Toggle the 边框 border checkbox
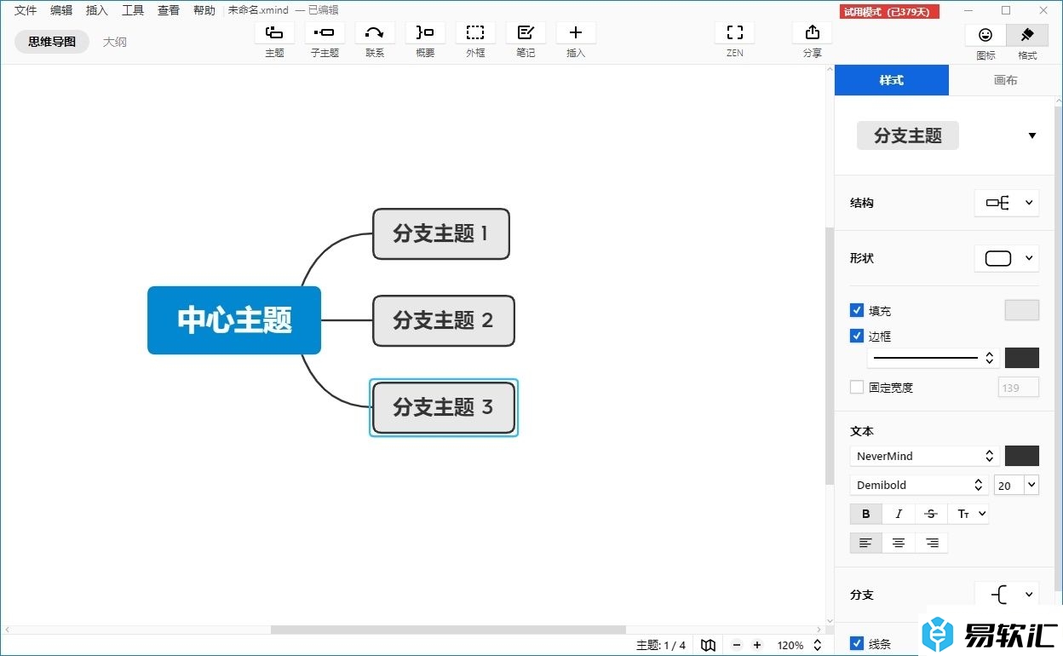1063x656 pixels. (x=857, y=336)
